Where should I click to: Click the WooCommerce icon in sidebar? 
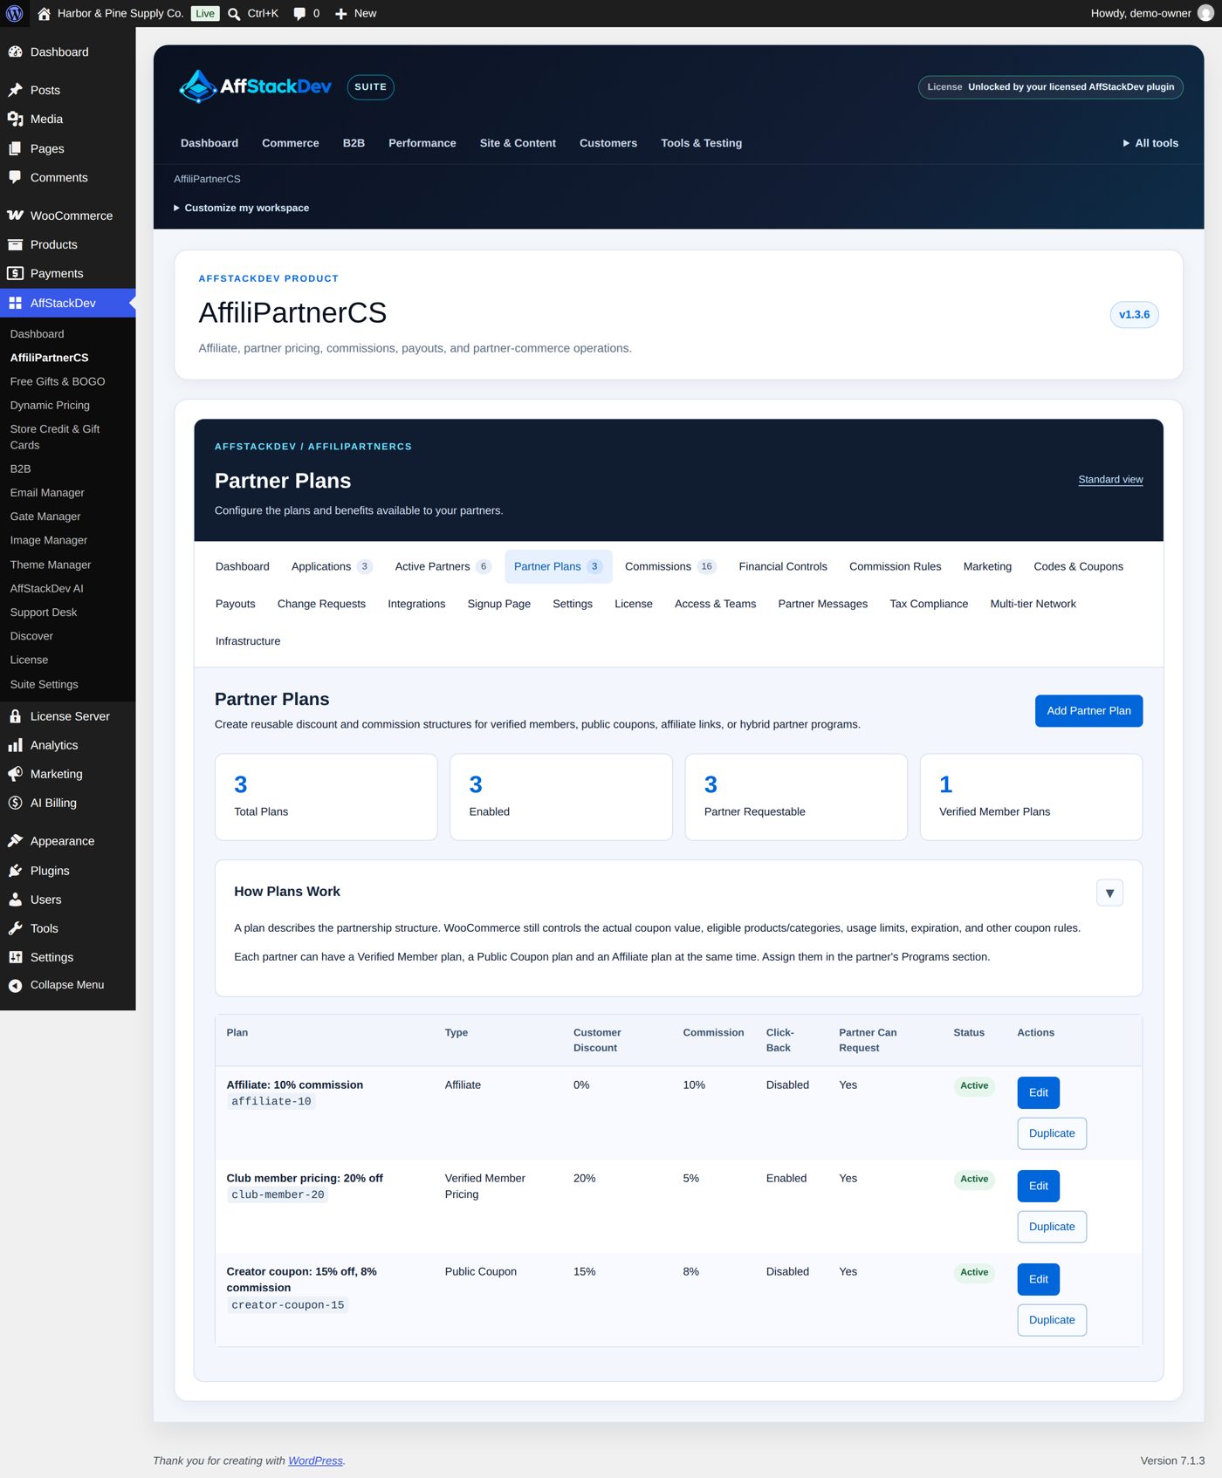(x=16, y=216)
